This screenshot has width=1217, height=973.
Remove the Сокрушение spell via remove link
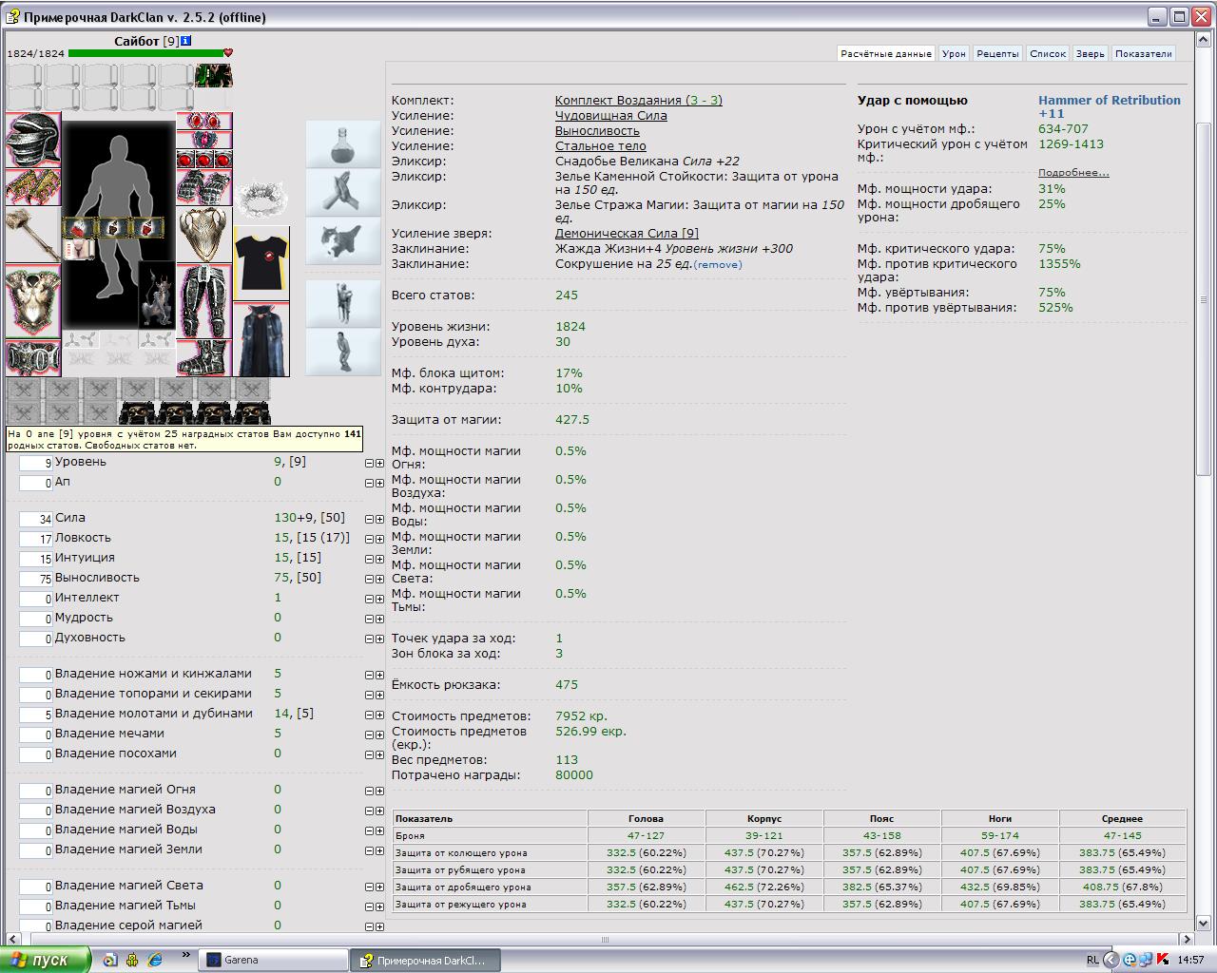point(718,265)
